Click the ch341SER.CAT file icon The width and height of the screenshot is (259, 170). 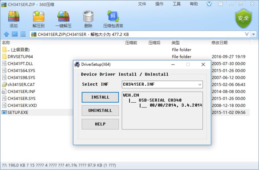coord(4,84)
